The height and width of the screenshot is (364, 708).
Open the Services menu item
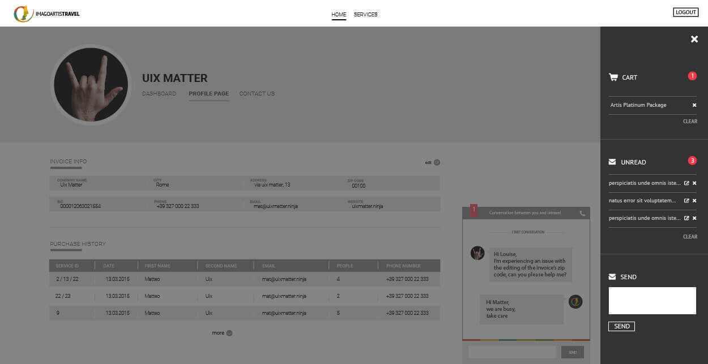[x=365, y=15]
